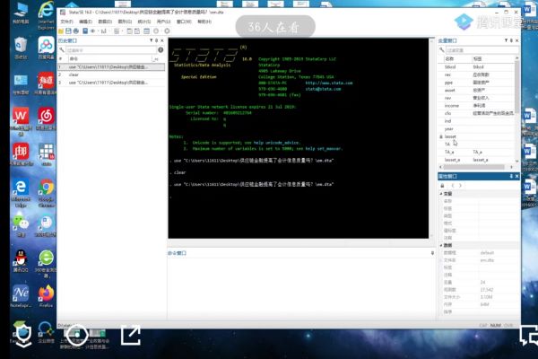
Task: Open the Do-file Editor dropdown arrow
Action: coord(120,31)
